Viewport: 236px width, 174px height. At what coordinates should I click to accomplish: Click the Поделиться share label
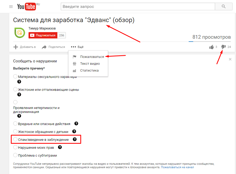tap(57, 47)
